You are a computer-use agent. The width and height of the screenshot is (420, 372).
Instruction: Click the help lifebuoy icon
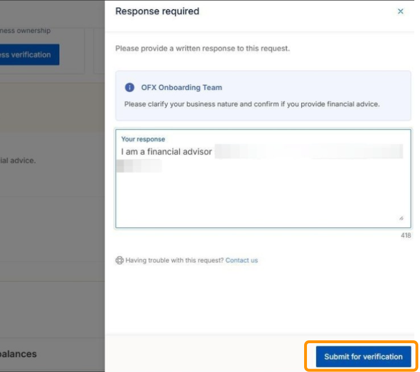[119, 260]
